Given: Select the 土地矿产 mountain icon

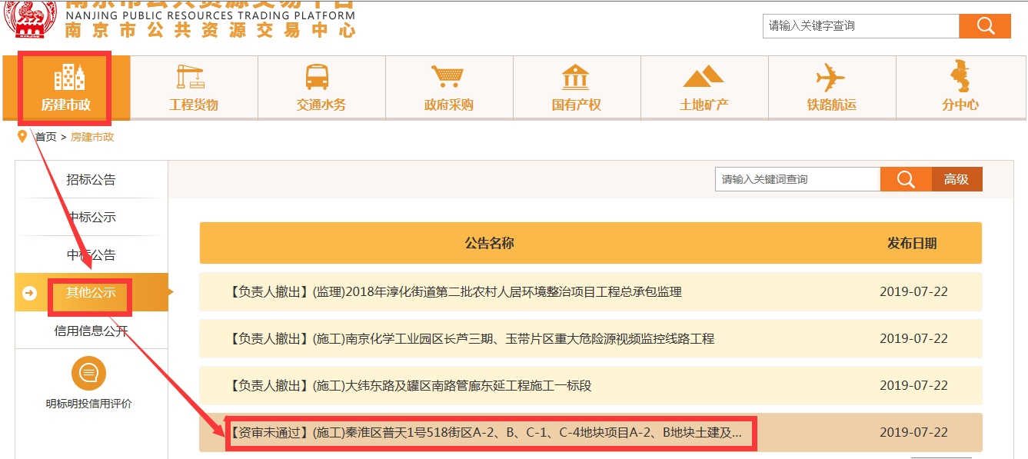Looking at the screenshot, I should point(704,78).
